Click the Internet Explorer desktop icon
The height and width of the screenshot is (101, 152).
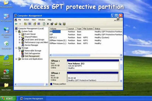6,60
